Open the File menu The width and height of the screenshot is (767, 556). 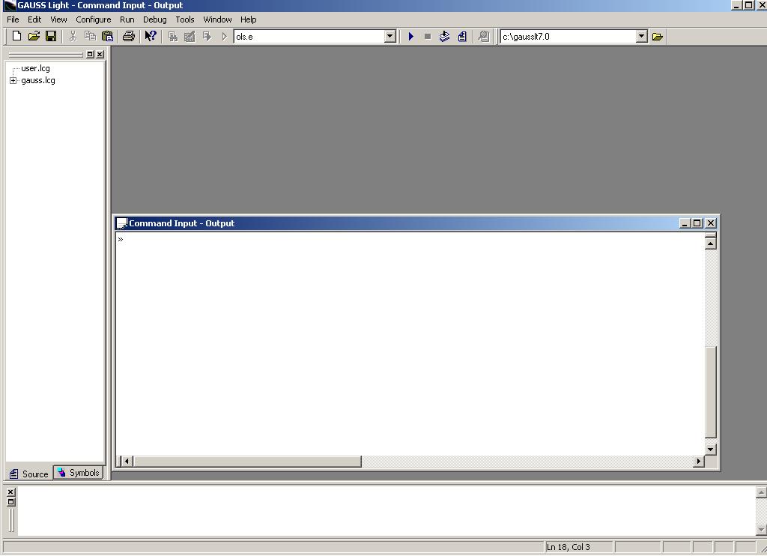point(13,19)
